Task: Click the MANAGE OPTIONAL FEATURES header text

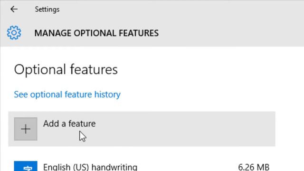Action: (x=96, y=33)
